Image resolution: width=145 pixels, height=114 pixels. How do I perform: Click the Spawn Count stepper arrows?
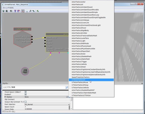coord(69,107)
